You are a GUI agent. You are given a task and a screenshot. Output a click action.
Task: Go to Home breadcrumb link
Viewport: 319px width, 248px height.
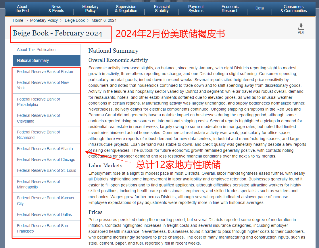tap(18, 21)
